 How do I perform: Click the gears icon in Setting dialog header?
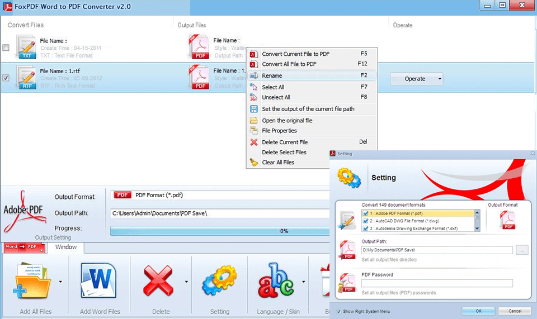point(349,178)
